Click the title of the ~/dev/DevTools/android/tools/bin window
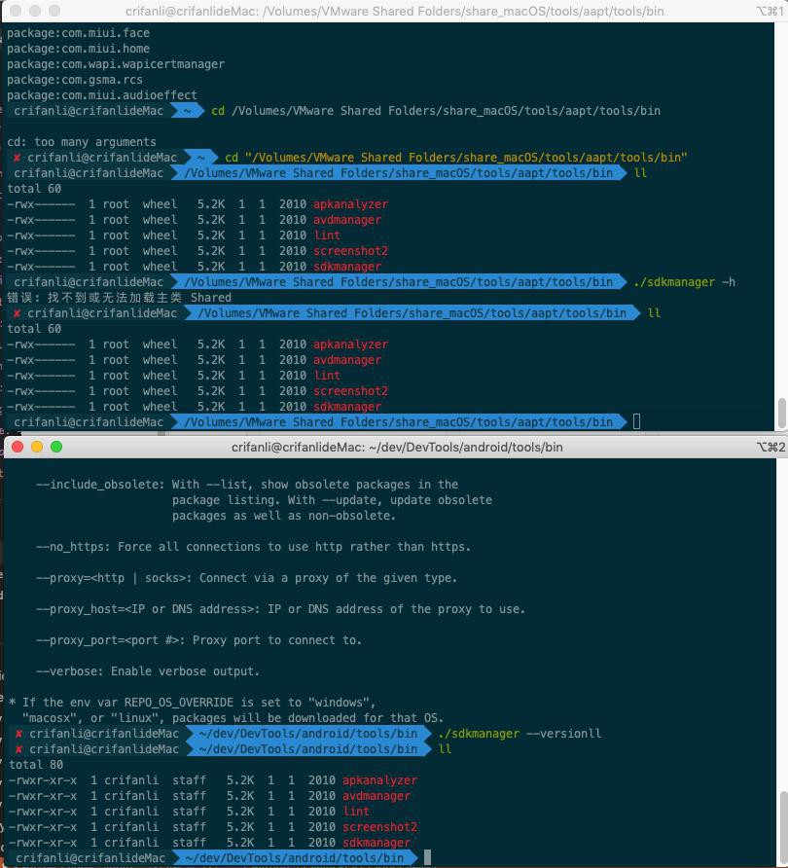This screenshot has height=868, width=788. pos(397,448)
